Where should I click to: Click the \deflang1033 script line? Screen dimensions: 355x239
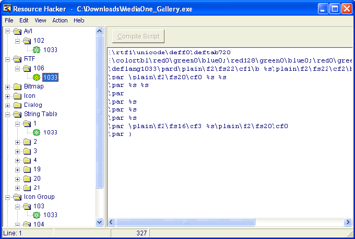230,69
